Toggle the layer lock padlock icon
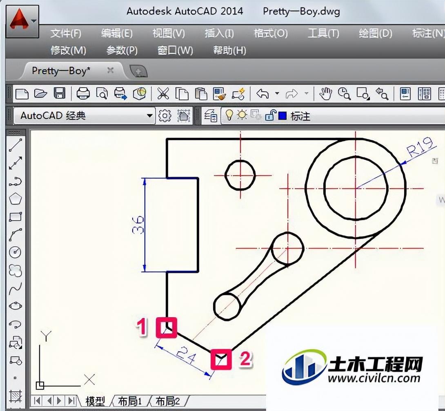 tap(270, 116)
